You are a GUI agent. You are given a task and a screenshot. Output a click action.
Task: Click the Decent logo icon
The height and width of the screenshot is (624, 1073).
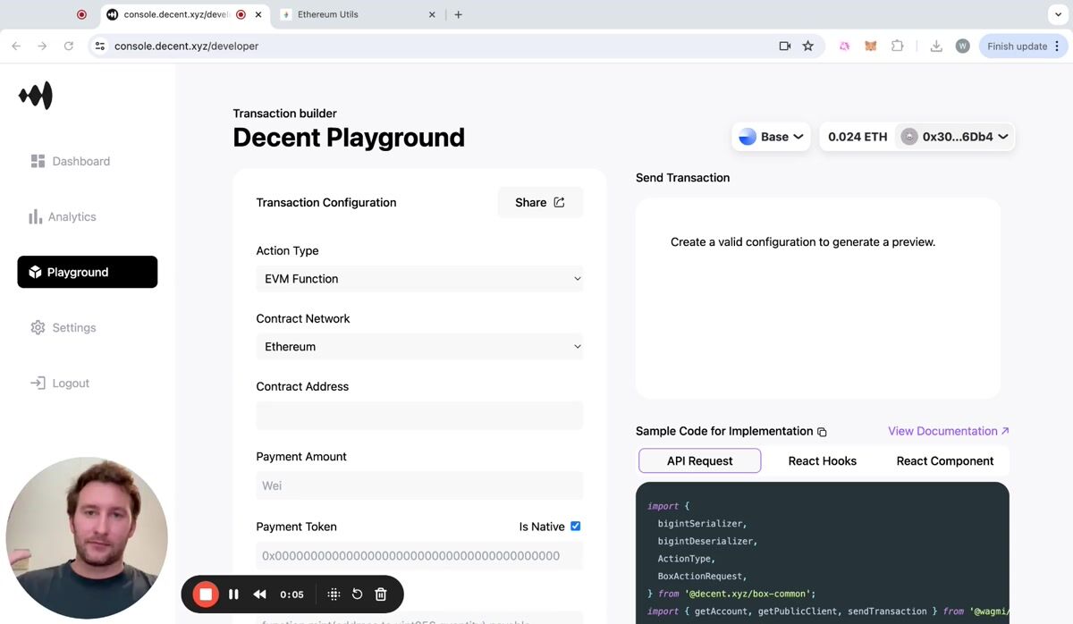pos(36,96)
